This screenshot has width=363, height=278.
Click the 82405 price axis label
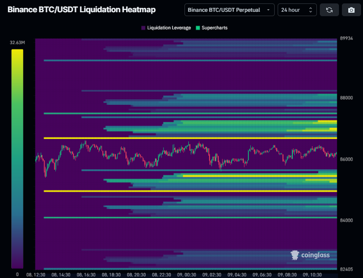click(x=346, y=269)
